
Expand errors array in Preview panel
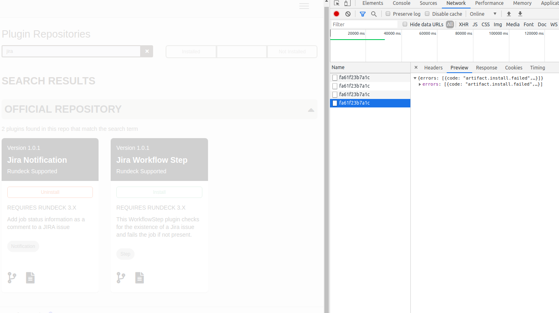[x=420, y=84]
